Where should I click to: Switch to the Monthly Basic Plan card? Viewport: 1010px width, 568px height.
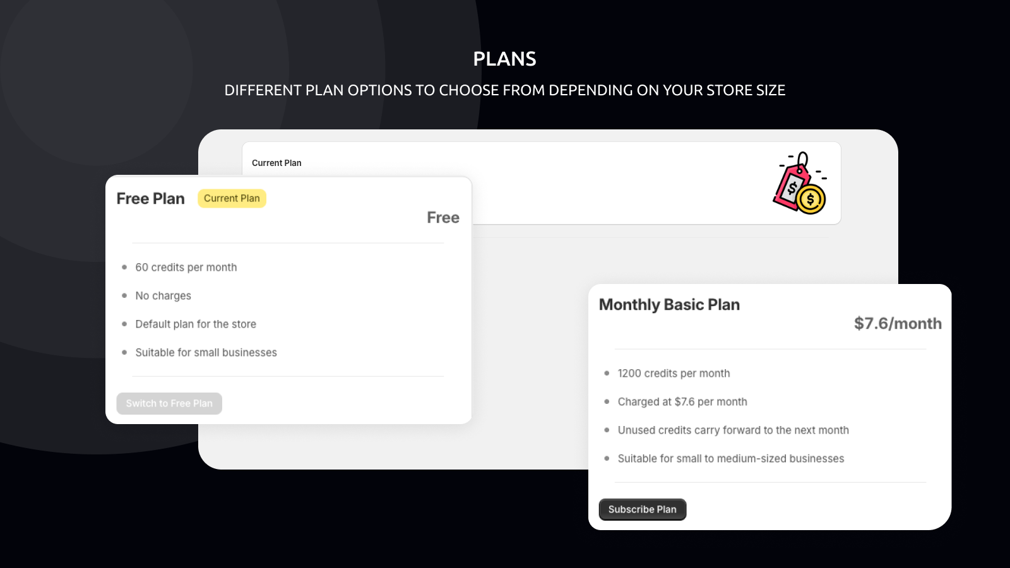669,304
